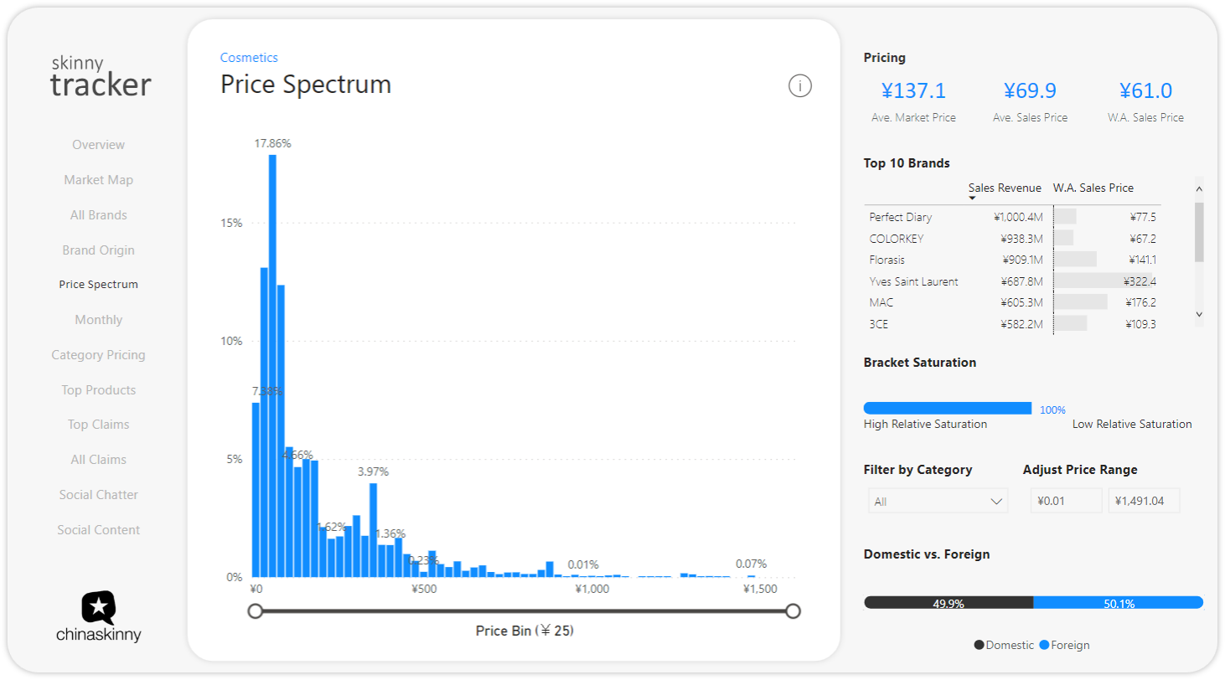Image resolution: width=1225 pixels, height=680 pixels.
Task: Grab the left price range slider handle
Action: pos(256,611)
